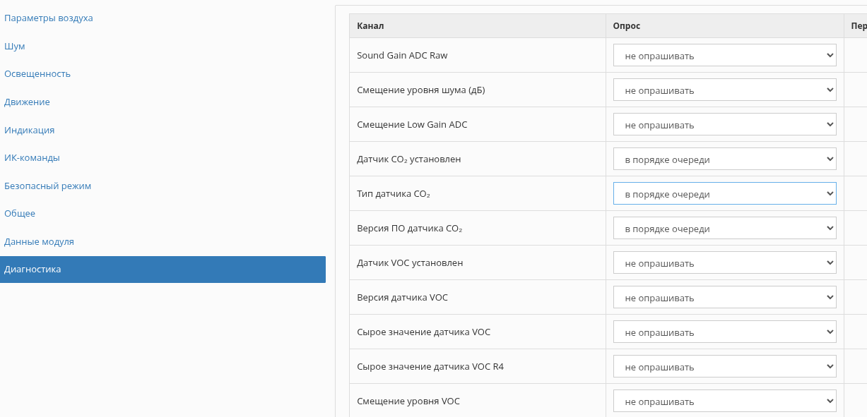Change polling mode for Датчик CO₂ установлен
Screen dimensions: 867x417
click(724, 159)
